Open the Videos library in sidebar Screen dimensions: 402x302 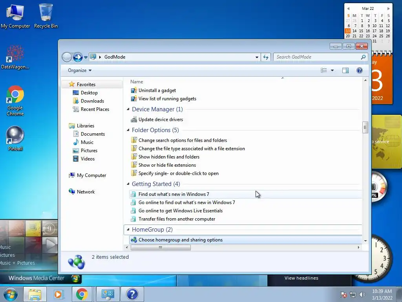88,159
